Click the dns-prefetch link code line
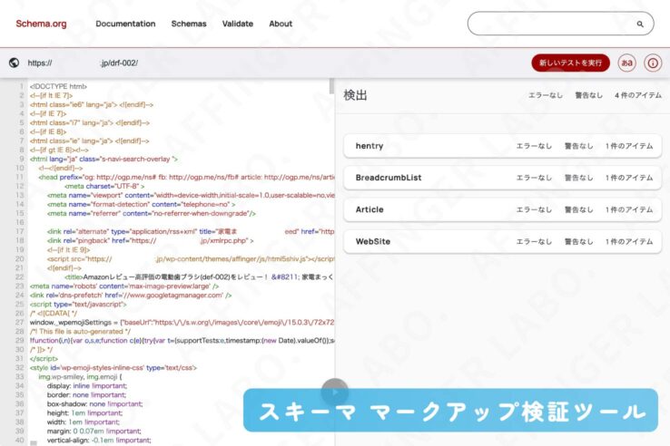The height and width of the screenshot is (446, 670). [131, 295]
